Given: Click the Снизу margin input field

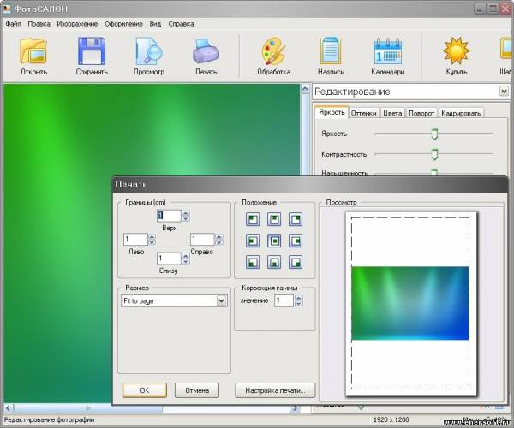Looking at the screenshot, I should tap(169, 259).
